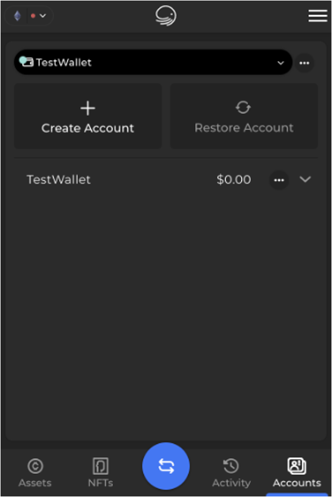Restore an existing account
Screen dimensions: 332x497
pyautogui.click(x=243, y=116)
